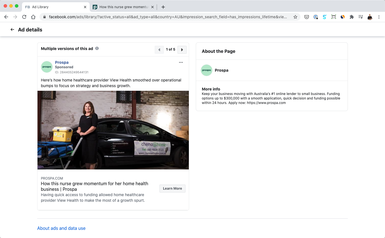
Task: Click the 'Having quick access to funding' description
Action: click(x=93, y=198)
